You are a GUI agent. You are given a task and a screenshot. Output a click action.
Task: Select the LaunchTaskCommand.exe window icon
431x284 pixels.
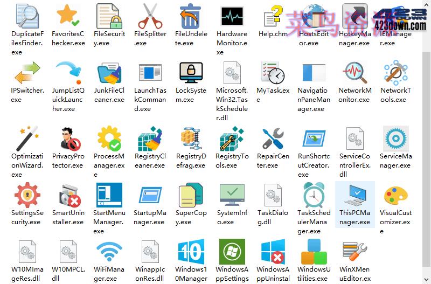coord(150,73)
